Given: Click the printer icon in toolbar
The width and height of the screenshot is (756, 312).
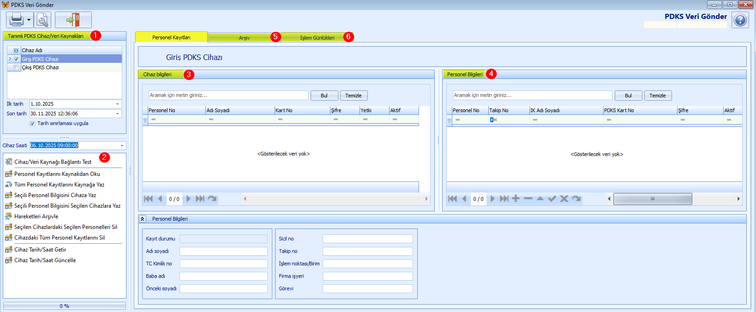Looking at the screenshot, I should tap(16, 20).
